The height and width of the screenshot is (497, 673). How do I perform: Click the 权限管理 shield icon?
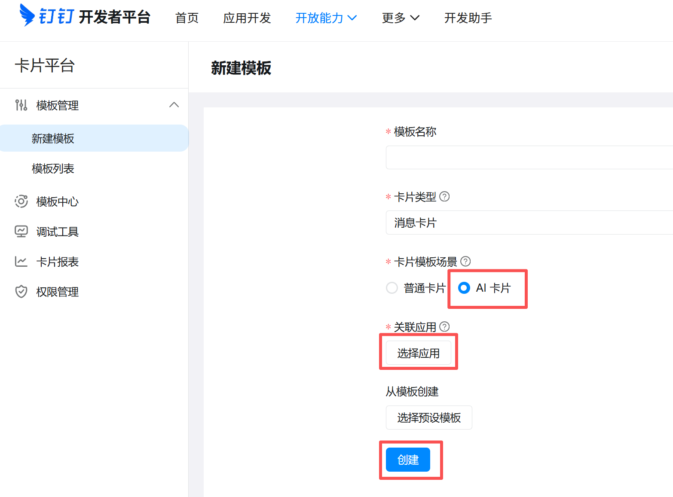tap(21, 291)
